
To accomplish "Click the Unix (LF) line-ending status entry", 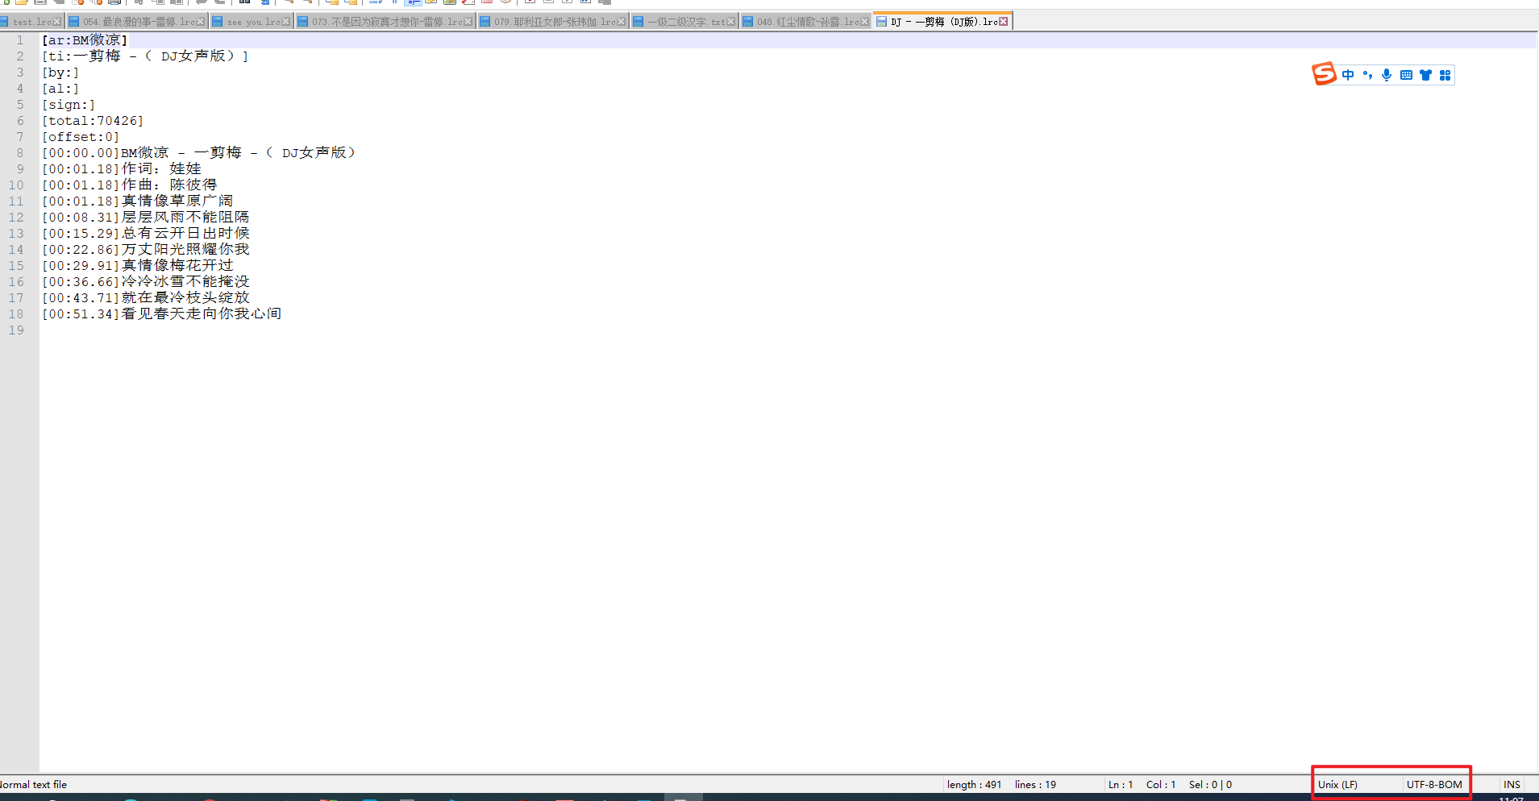I will [x=1337, y=784].
